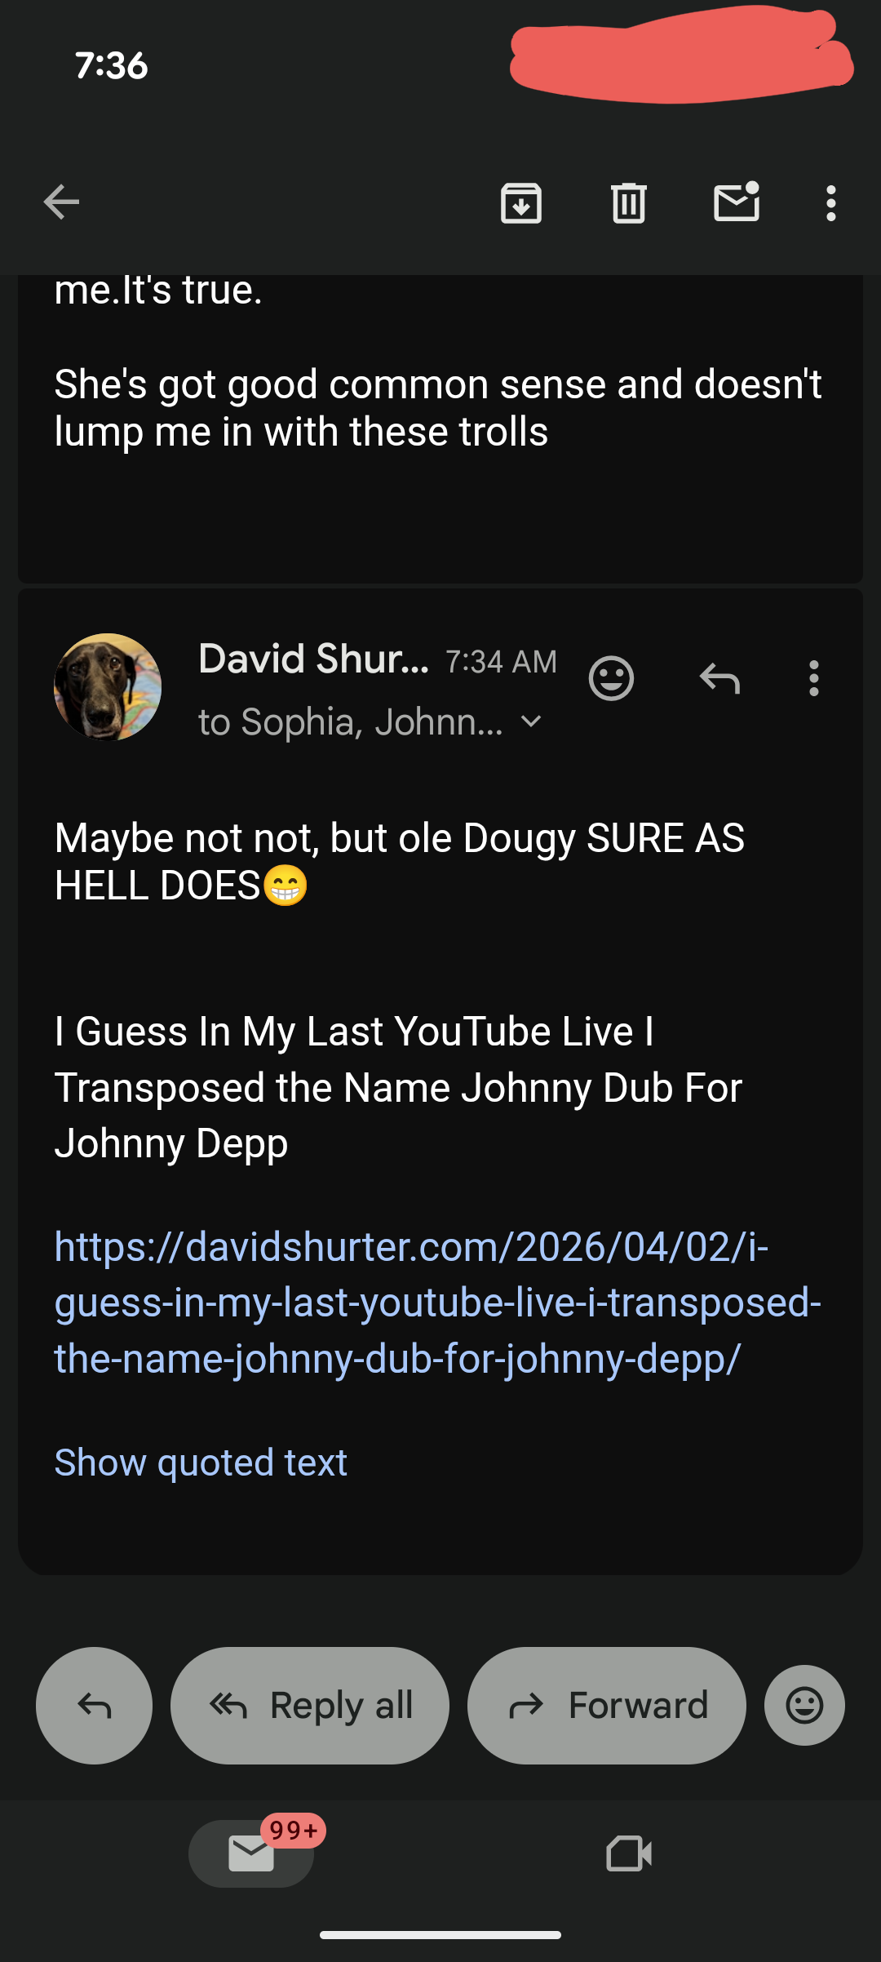Viewport: 881px width, 1962px height.
Task: Open David's message options menu
Action: pyautogui.click(x=813, y=678)
